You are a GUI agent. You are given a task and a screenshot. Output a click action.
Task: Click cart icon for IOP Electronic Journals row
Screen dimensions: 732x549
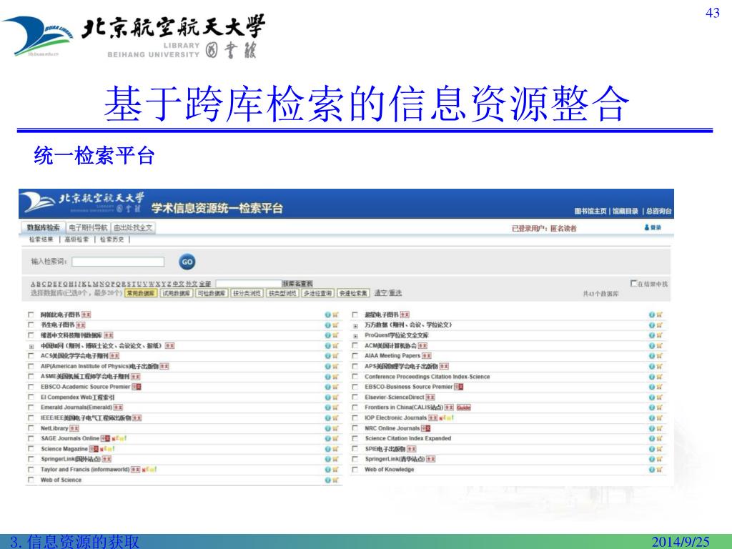pos(659,417)
